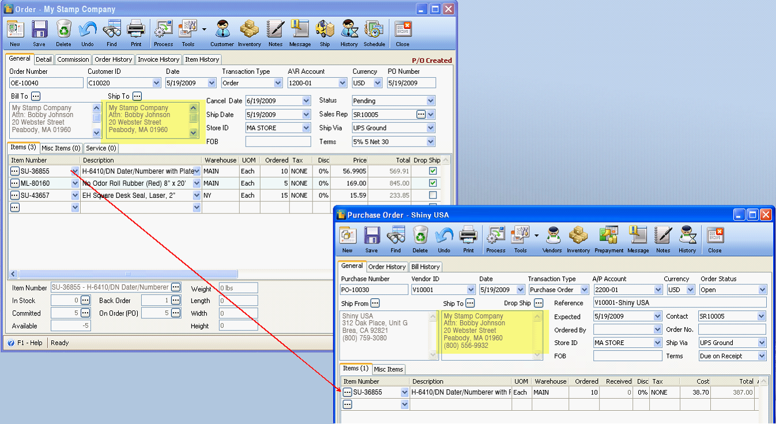This screenshot has width=776, height=424.
Task: Click Ship From ellipsis button
Action: coord(375,303)
